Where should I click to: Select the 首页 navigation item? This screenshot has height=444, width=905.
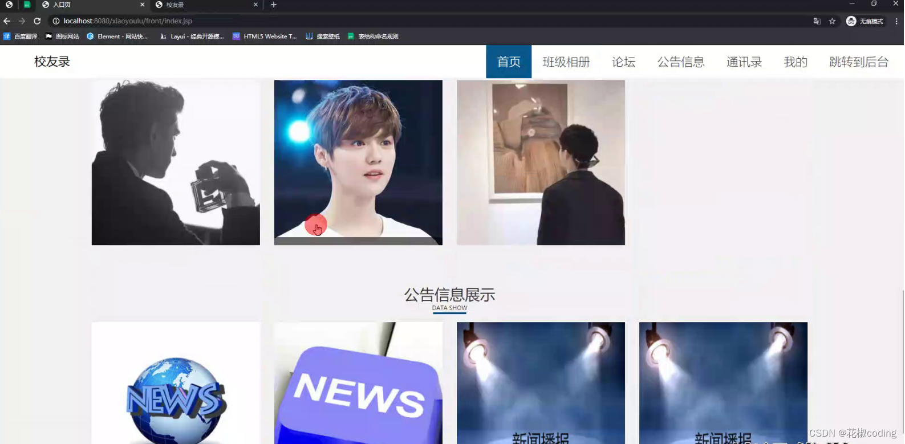[x=509, y=62]
